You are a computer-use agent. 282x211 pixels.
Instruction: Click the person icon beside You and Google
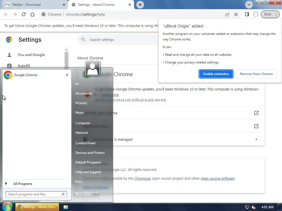coord(9,55)
